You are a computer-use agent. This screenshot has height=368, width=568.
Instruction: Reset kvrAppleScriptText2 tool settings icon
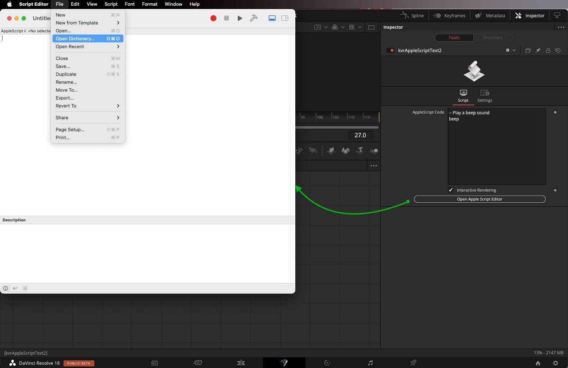tap(558, 50)
